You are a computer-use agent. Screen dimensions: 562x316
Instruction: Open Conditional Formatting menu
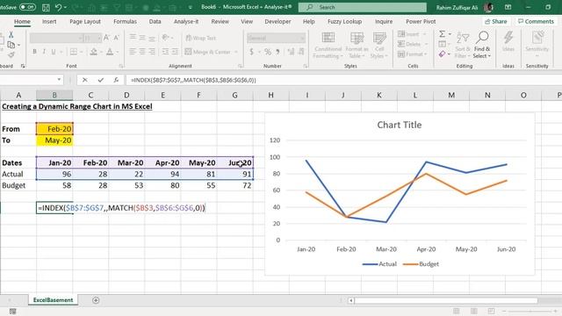328,46
